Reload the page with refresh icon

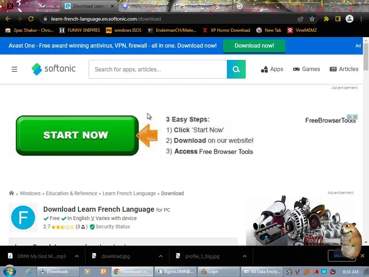click(x=31, y=19)
